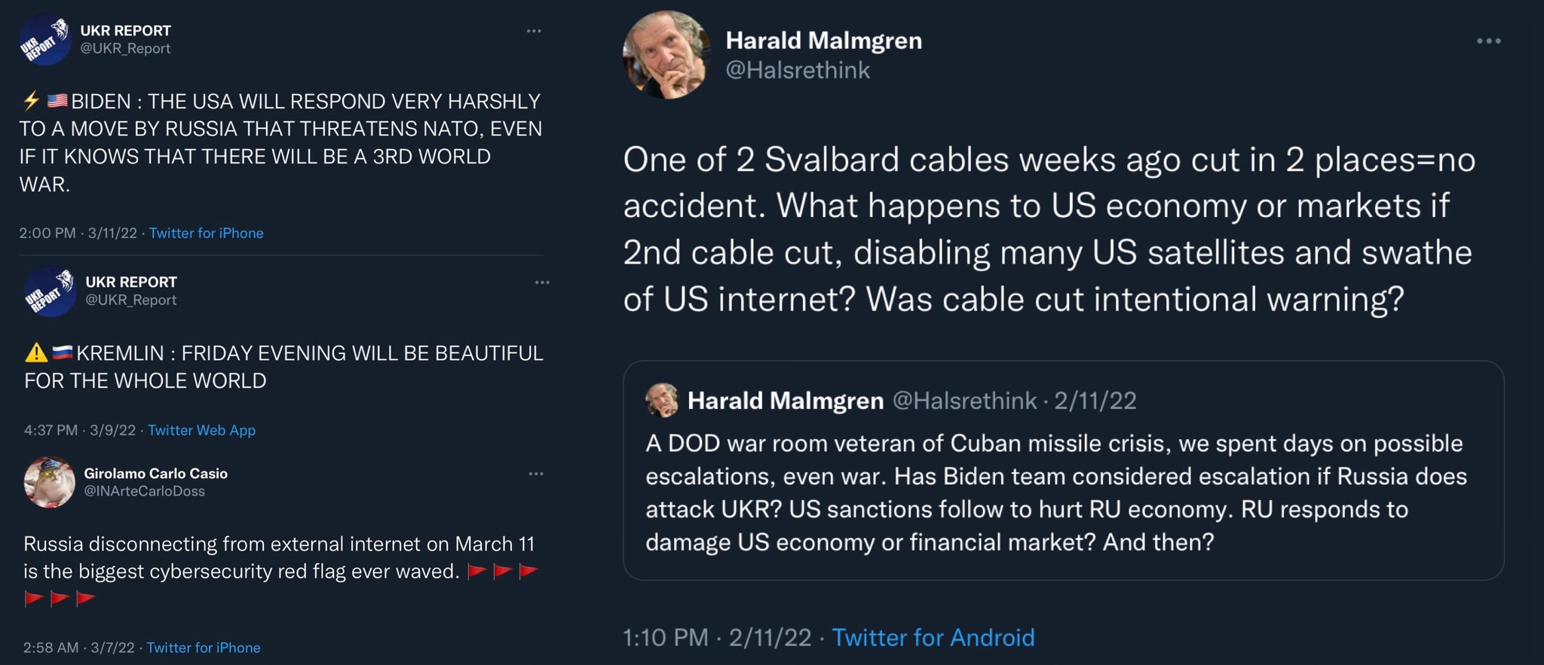Click Twitter Web App source link
The height and width of the screenshot is (665, 1544).
pyautogui.click(x=202, y=430)
